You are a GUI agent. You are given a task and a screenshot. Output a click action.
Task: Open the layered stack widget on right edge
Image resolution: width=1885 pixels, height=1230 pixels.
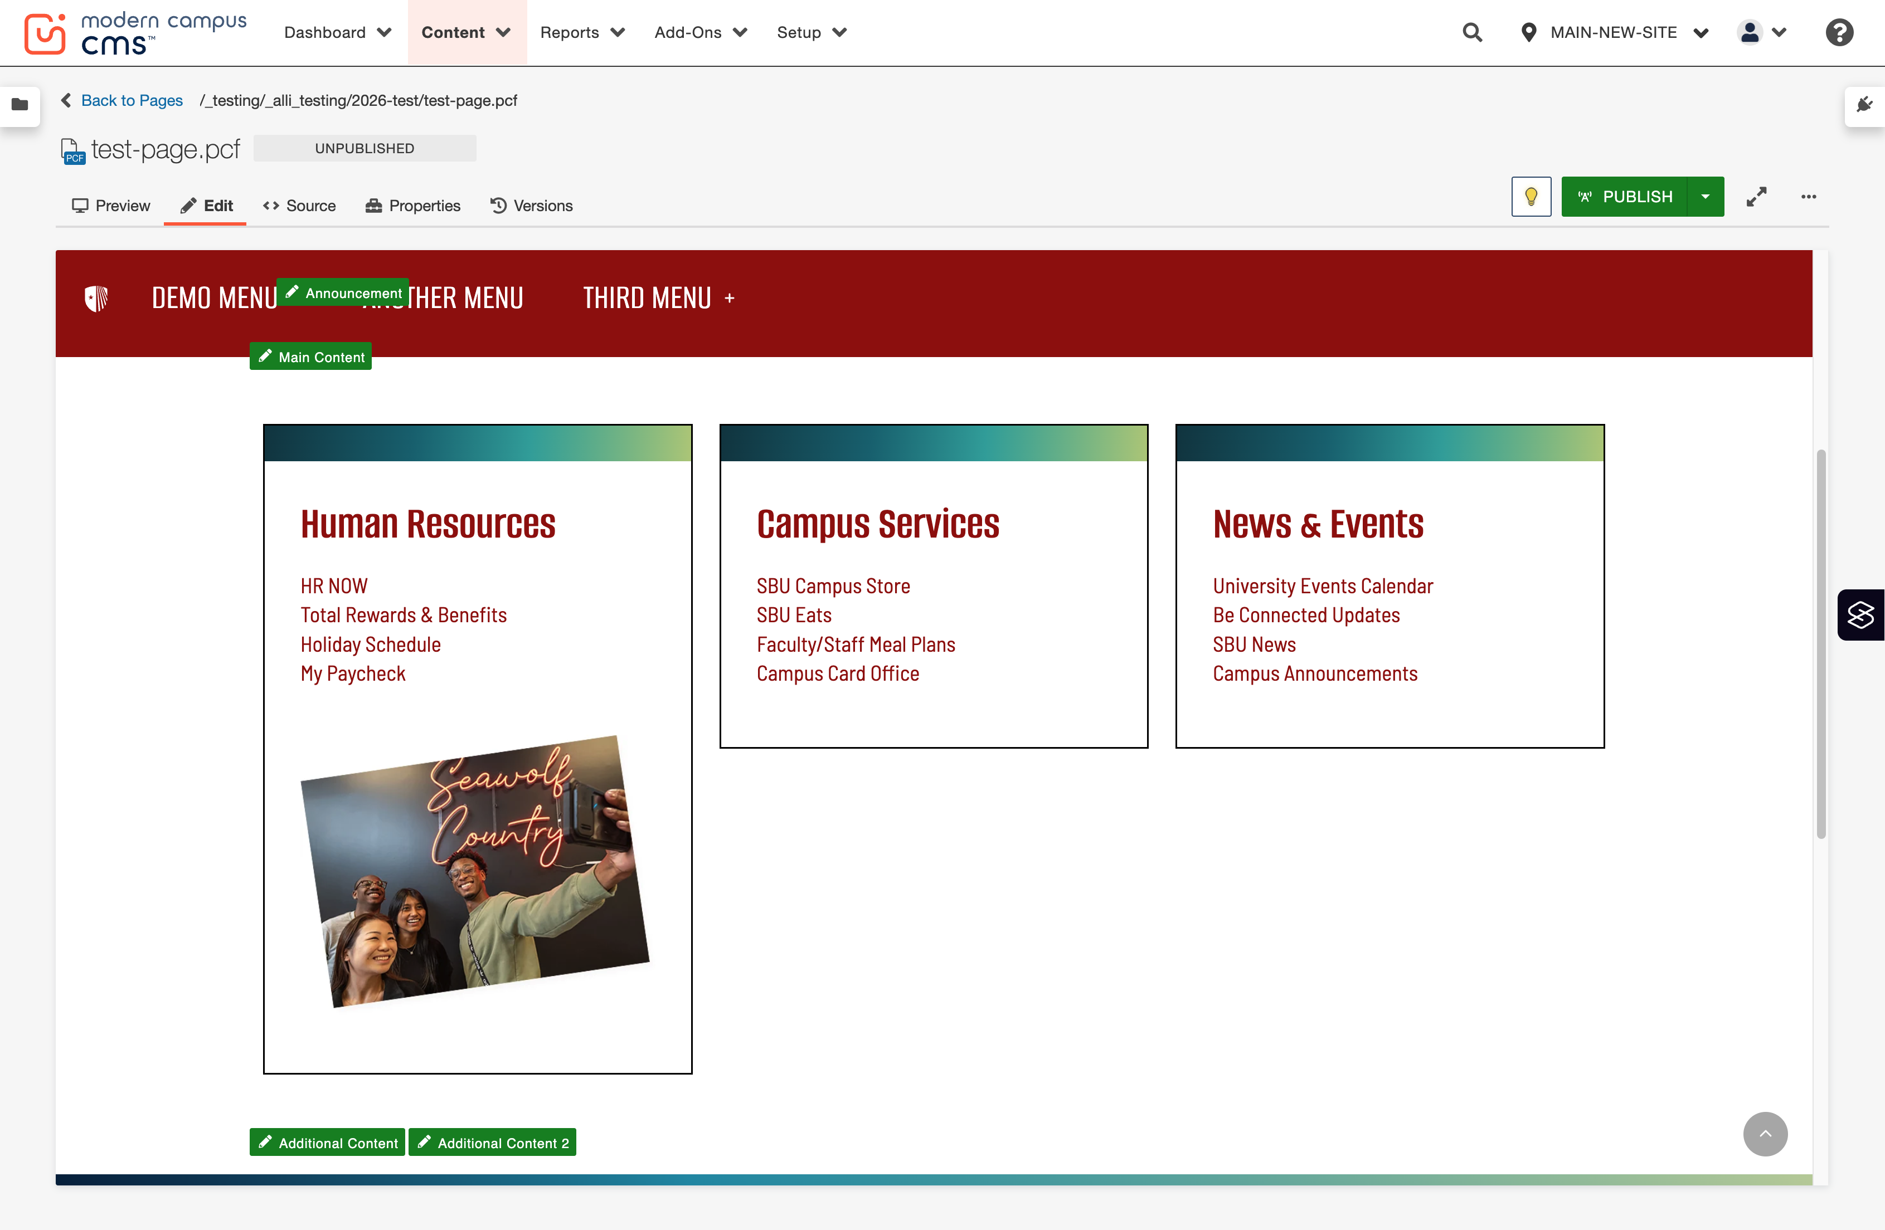1860,615
